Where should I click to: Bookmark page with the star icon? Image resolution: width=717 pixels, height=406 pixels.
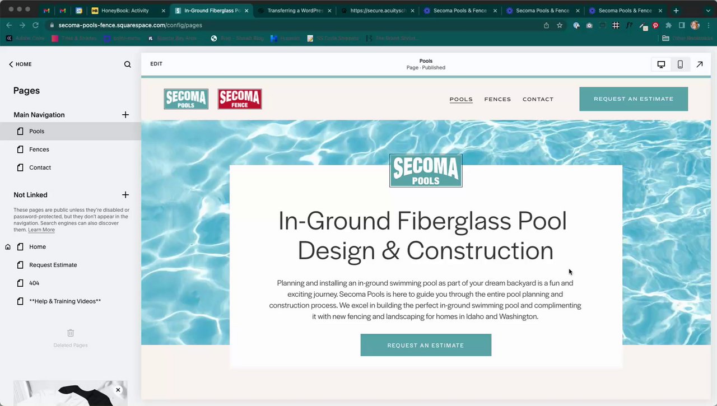(560, 25)
